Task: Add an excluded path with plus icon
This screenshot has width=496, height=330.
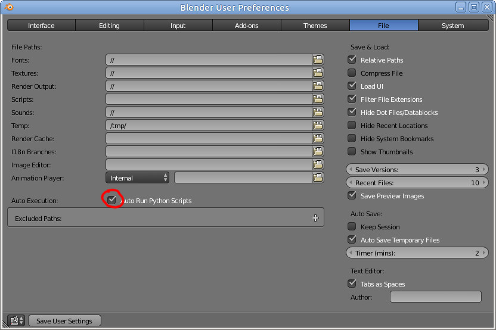Action: tap(315, 218)
